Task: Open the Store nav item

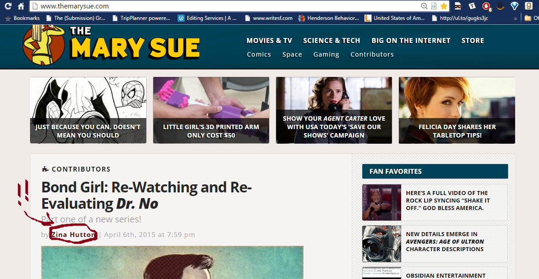Action: coord(473,41)
